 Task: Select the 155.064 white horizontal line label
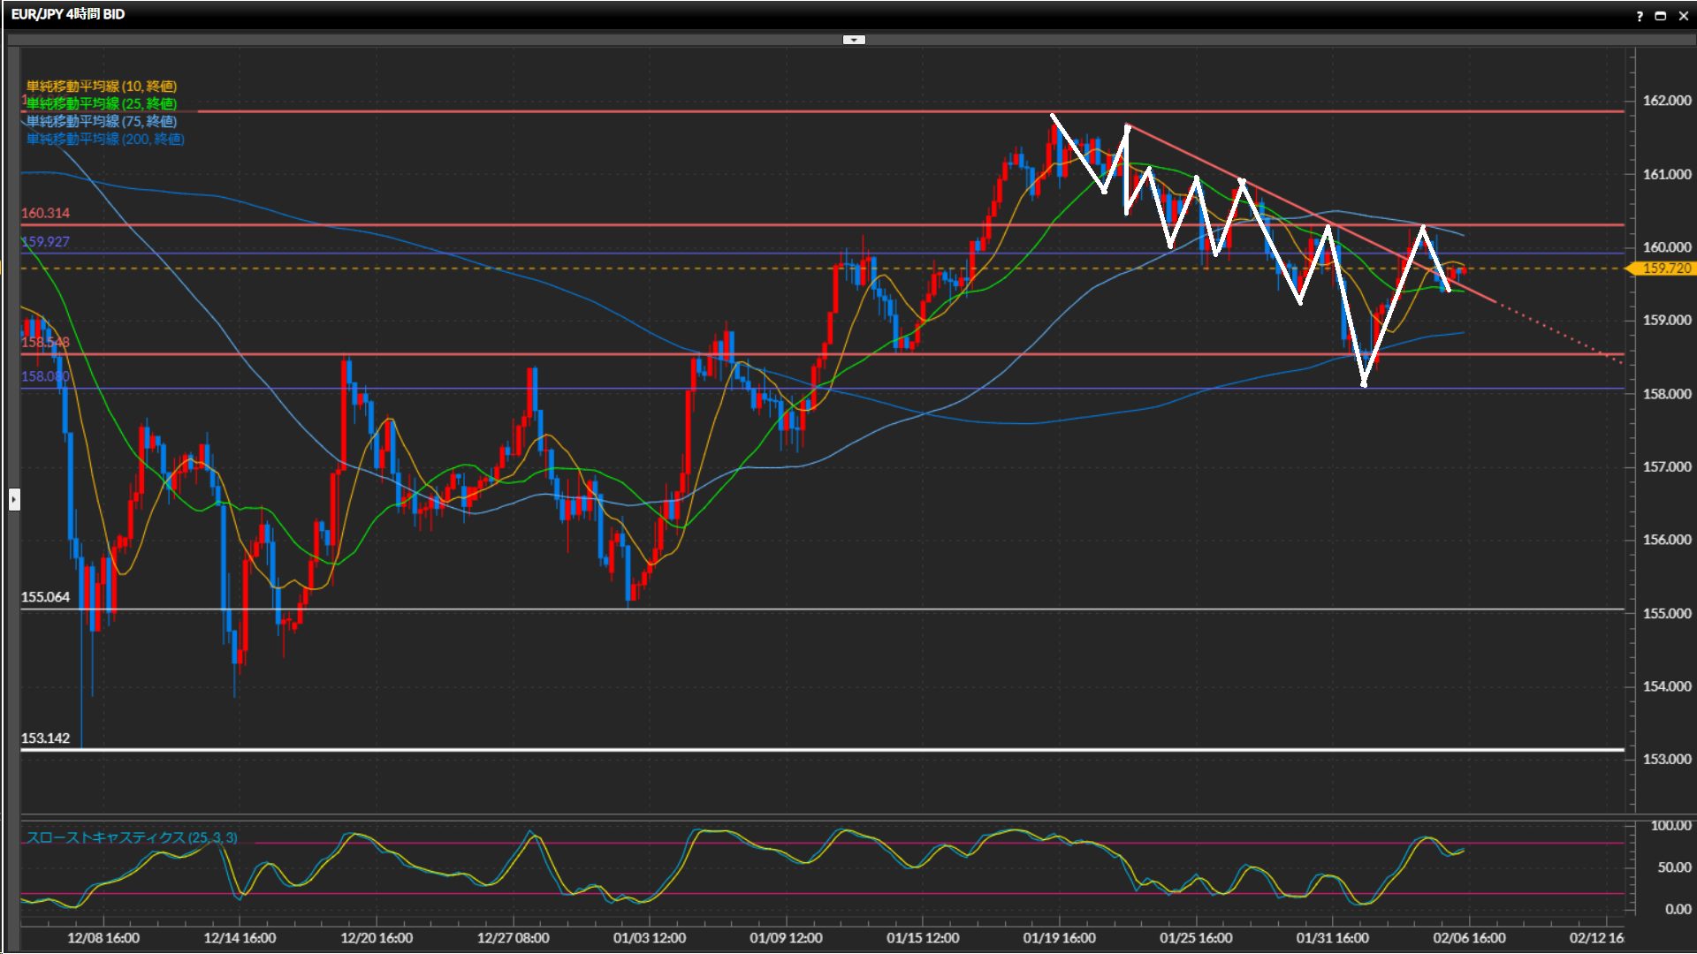point(45,597)
